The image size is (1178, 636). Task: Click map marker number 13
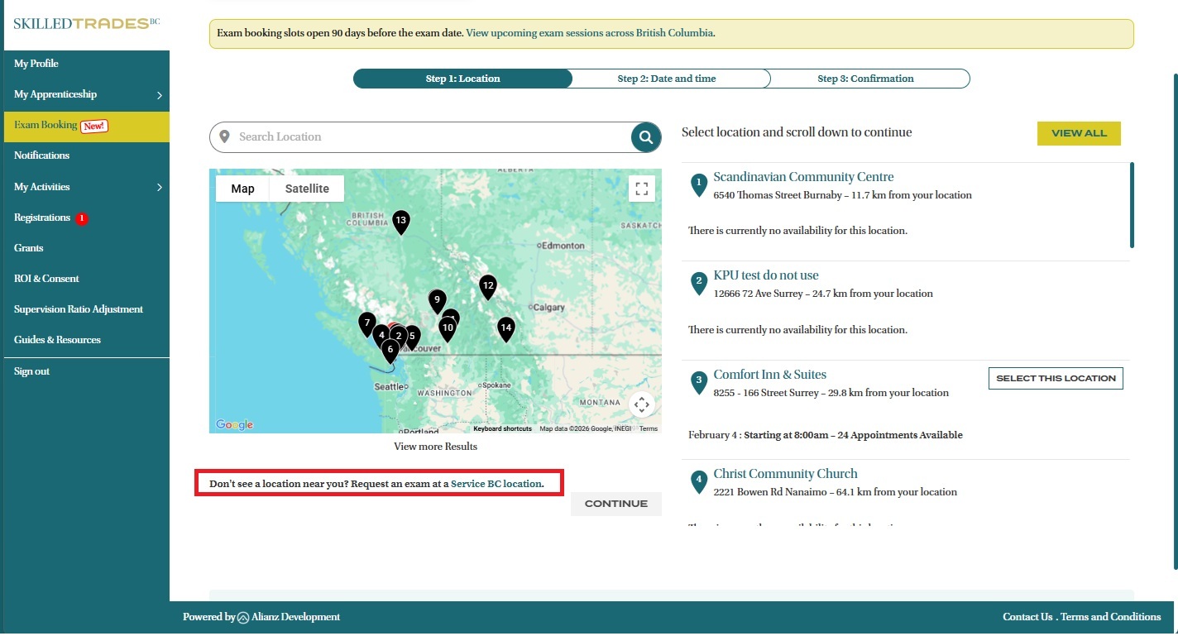(x=401, y=221)
